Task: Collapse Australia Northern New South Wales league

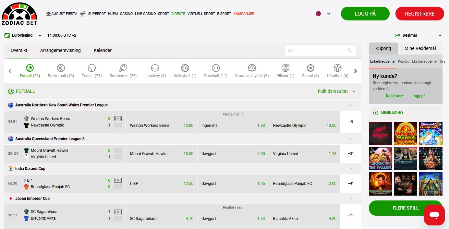Action: click(x=351, y=105)
